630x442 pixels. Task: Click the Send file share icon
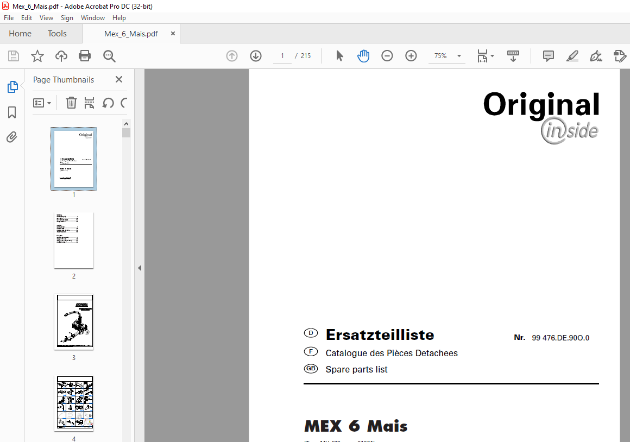point(620,56)
